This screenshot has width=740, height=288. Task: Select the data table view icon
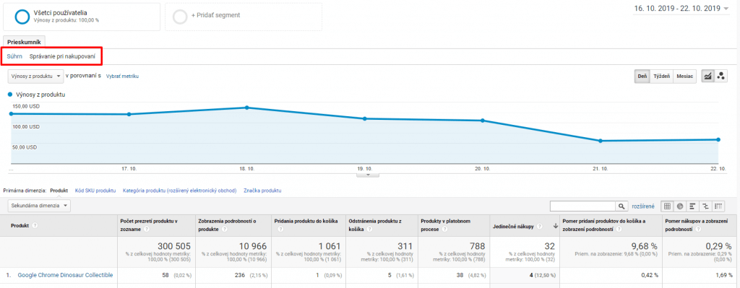pyautogui.click(x=667, y=206)
